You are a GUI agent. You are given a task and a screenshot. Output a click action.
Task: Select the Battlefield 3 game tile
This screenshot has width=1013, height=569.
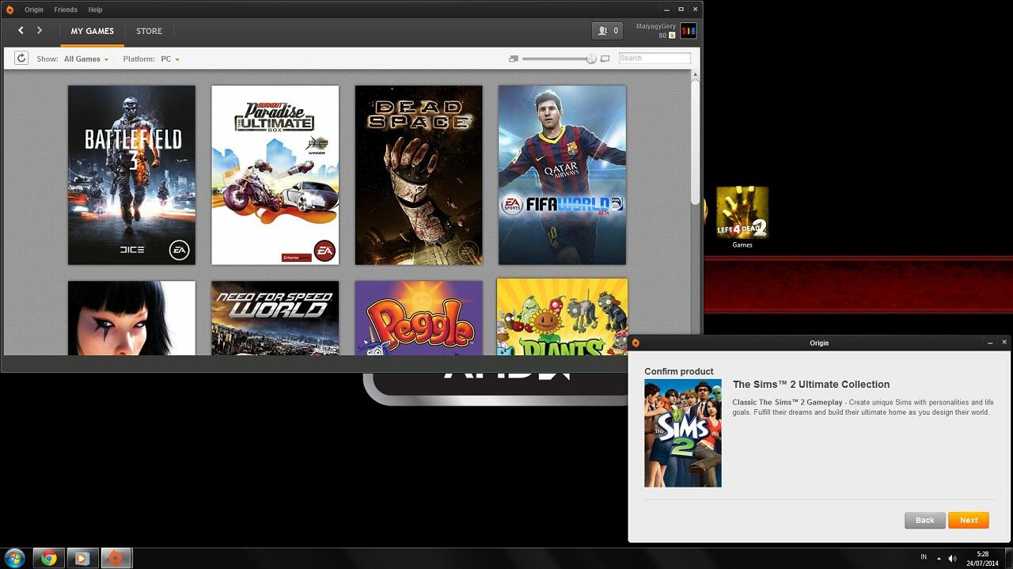click(x=131, y=175)
